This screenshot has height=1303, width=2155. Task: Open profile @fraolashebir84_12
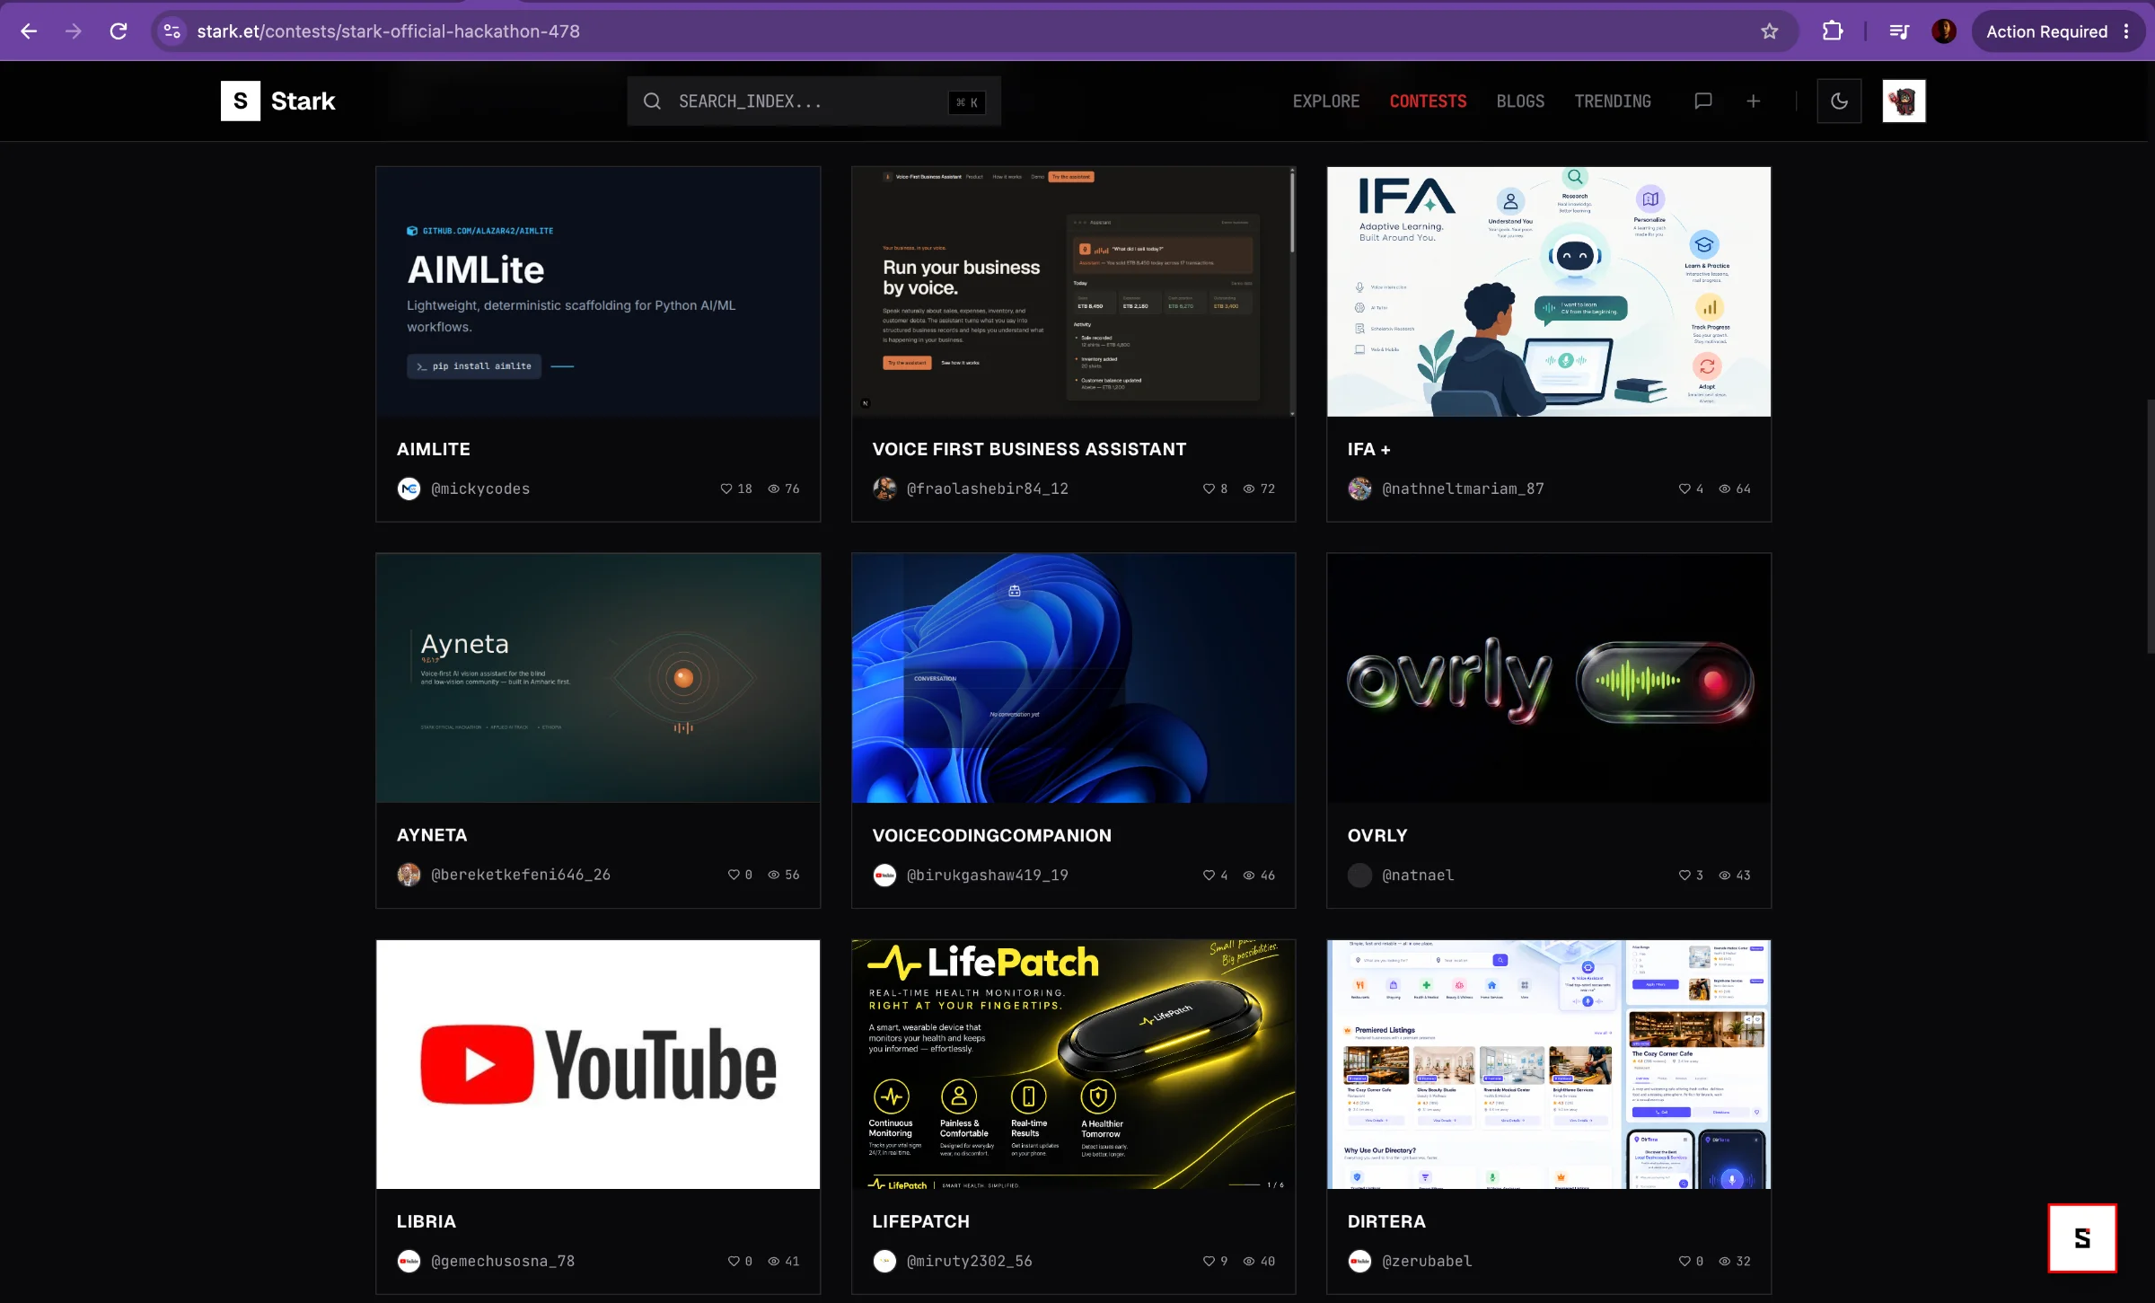(987, 489)
